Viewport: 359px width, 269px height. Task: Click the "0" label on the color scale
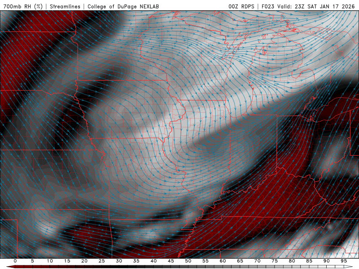pos(15,261)
